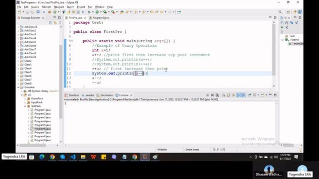Open the Refactor menu
The width and height of the screenshot is (319, 179).
click(x=46, y=7)
